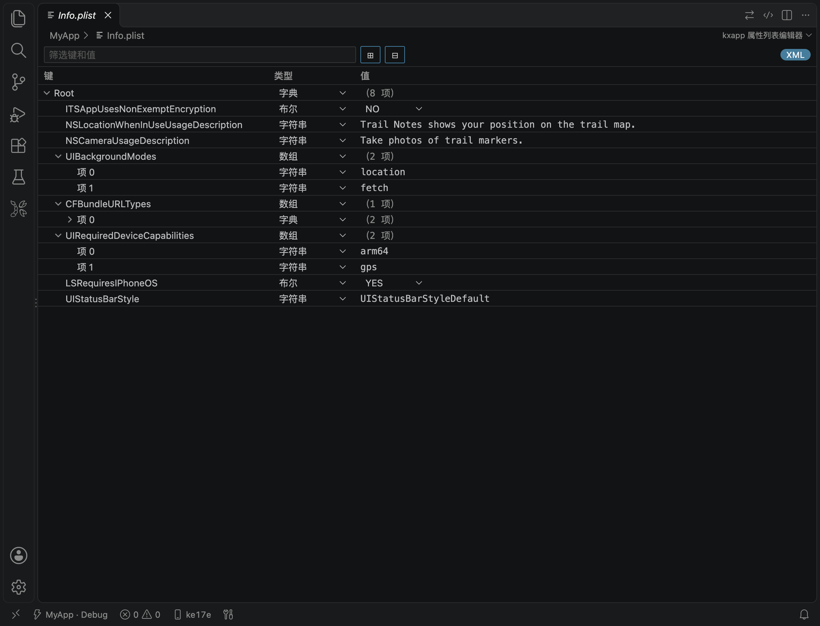Expand all rows with the plus button
Image resolution: width=820 pixels, height=626 pixels.
point(370,55)
